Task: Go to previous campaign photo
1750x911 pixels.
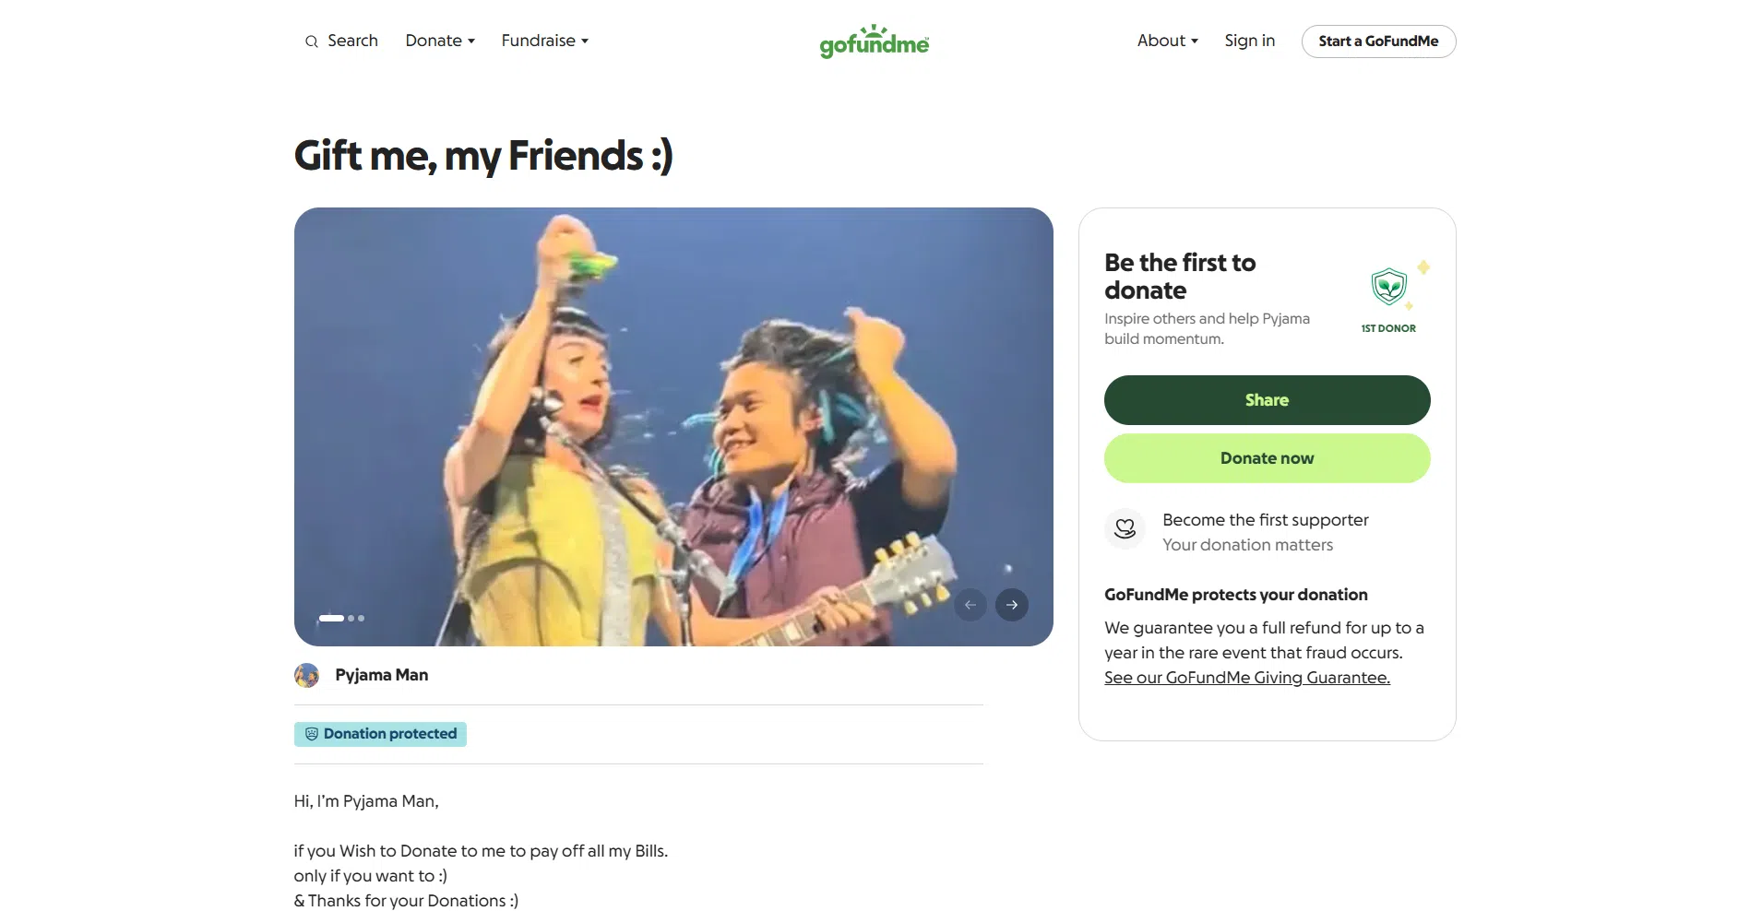Action: pyautogui.click(x=970, y=605)
